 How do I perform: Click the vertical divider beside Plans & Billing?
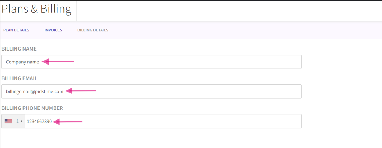tap(77, 11)
